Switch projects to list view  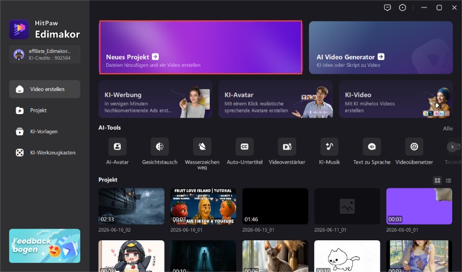[x=449, y=180]
